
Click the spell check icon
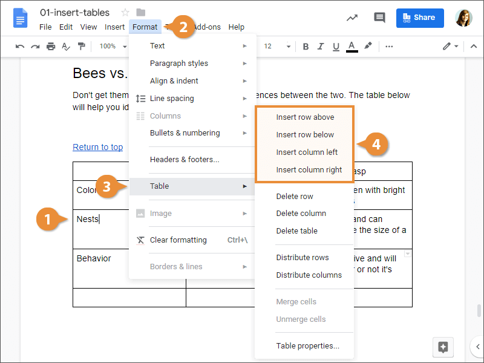[x=66, y=47]
